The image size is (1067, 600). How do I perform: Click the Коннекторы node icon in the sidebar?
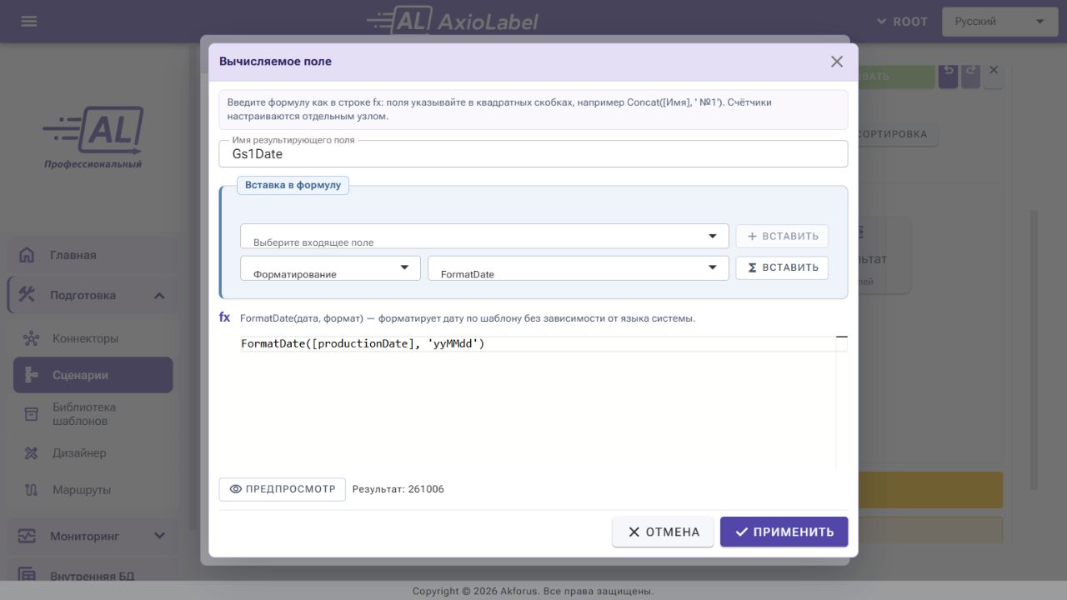32,338
